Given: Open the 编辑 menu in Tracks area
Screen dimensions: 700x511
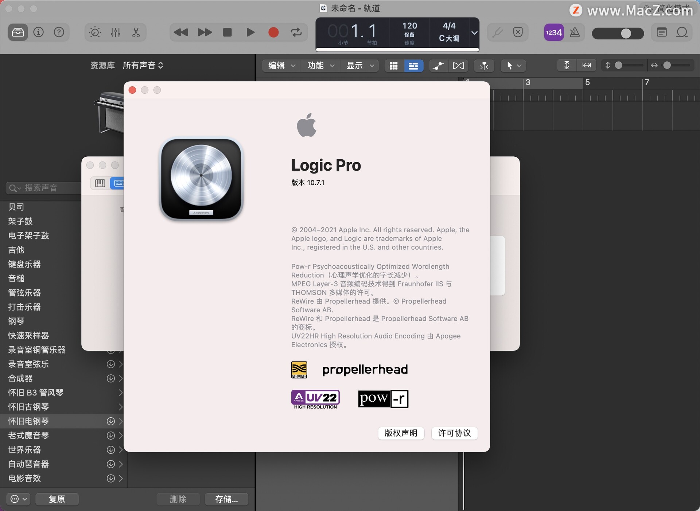Looking at the screenshot, I should (281, 66).
